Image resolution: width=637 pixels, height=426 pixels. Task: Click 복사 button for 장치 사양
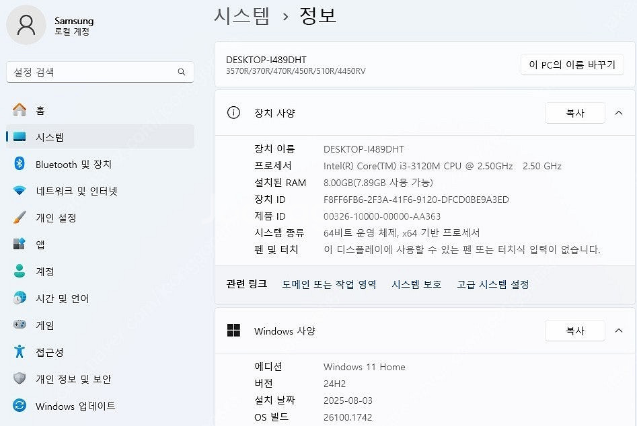575,113
